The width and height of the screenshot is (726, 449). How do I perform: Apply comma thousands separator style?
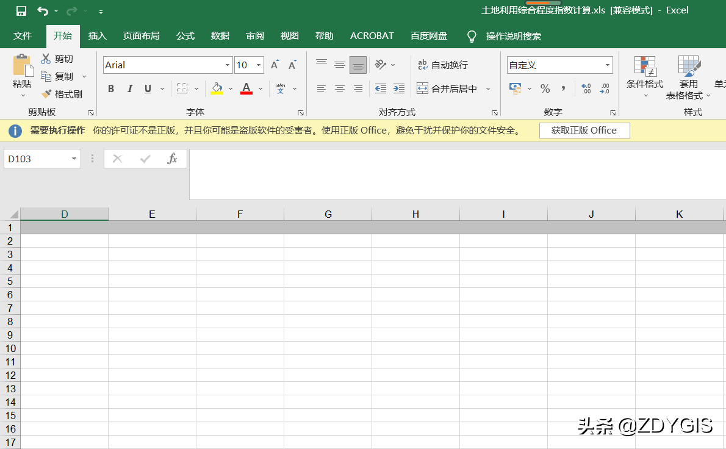pyautogui.click(x=564, y=88)
